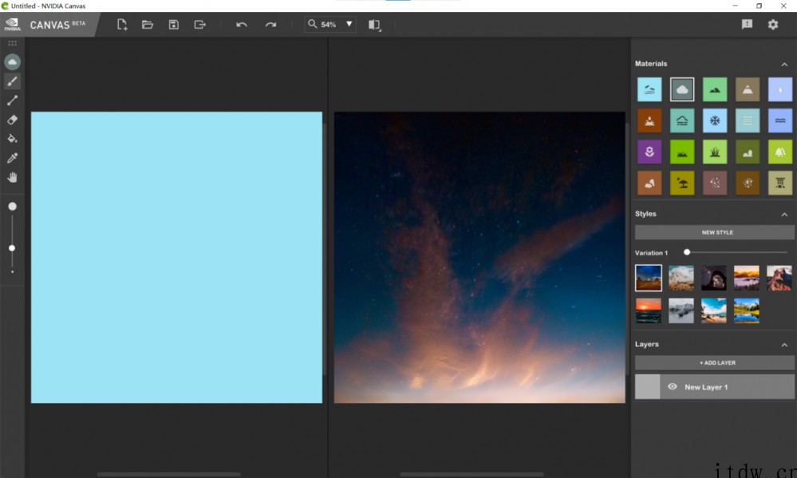Choose the bright green bush material

pos(682,152)
